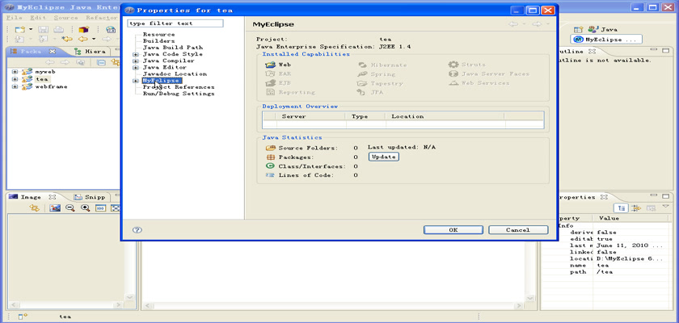Click the sync arrows icon in Image panel
The width and height of the screenshot is (679, 323).
pos(34,208)
